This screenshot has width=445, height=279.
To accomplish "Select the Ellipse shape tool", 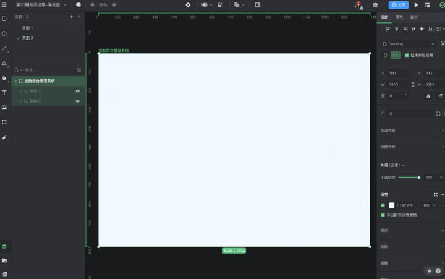I will click(4, 33).
